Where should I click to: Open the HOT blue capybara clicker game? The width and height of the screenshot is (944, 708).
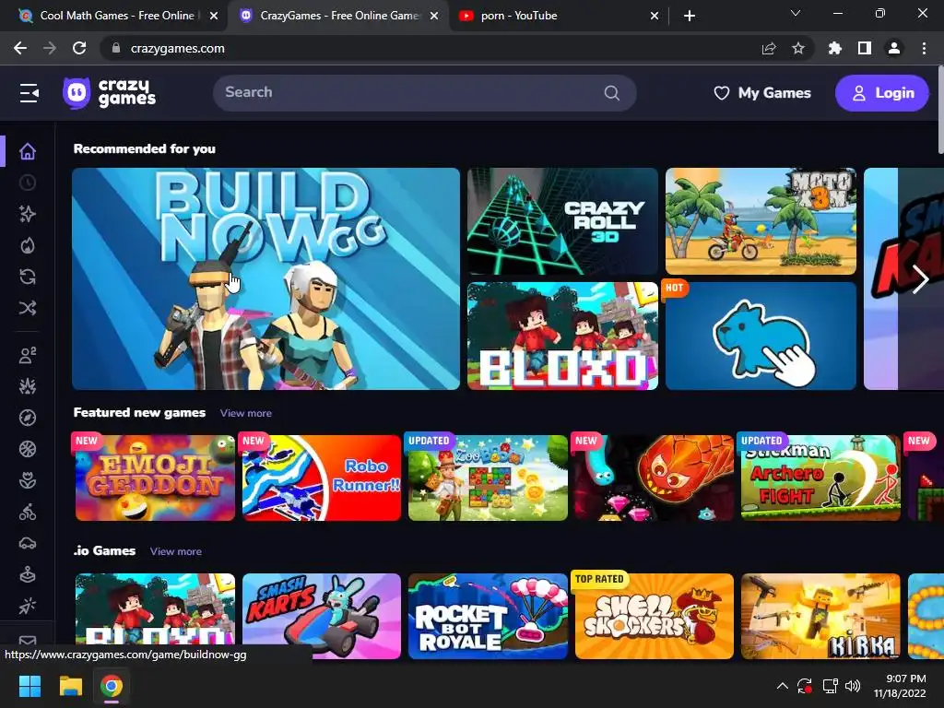(761, 336)
